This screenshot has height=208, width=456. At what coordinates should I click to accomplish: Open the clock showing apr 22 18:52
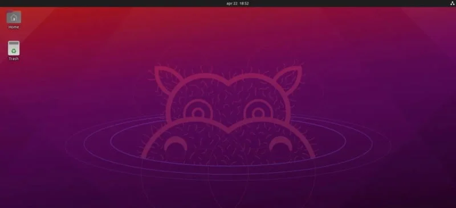point(237,3)
